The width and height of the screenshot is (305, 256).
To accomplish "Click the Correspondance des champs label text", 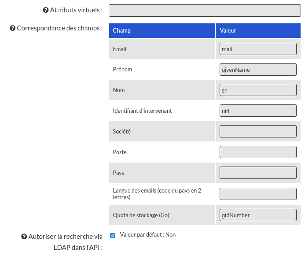I will [60, 28].
